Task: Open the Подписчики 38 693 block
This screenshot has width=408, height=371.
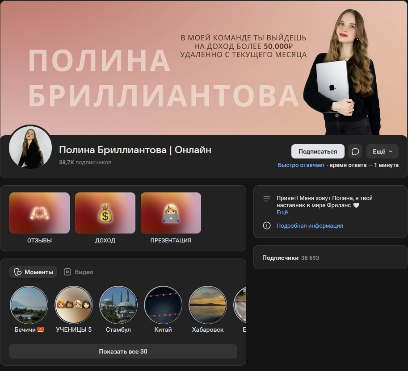Action: (x=330, y=258)
